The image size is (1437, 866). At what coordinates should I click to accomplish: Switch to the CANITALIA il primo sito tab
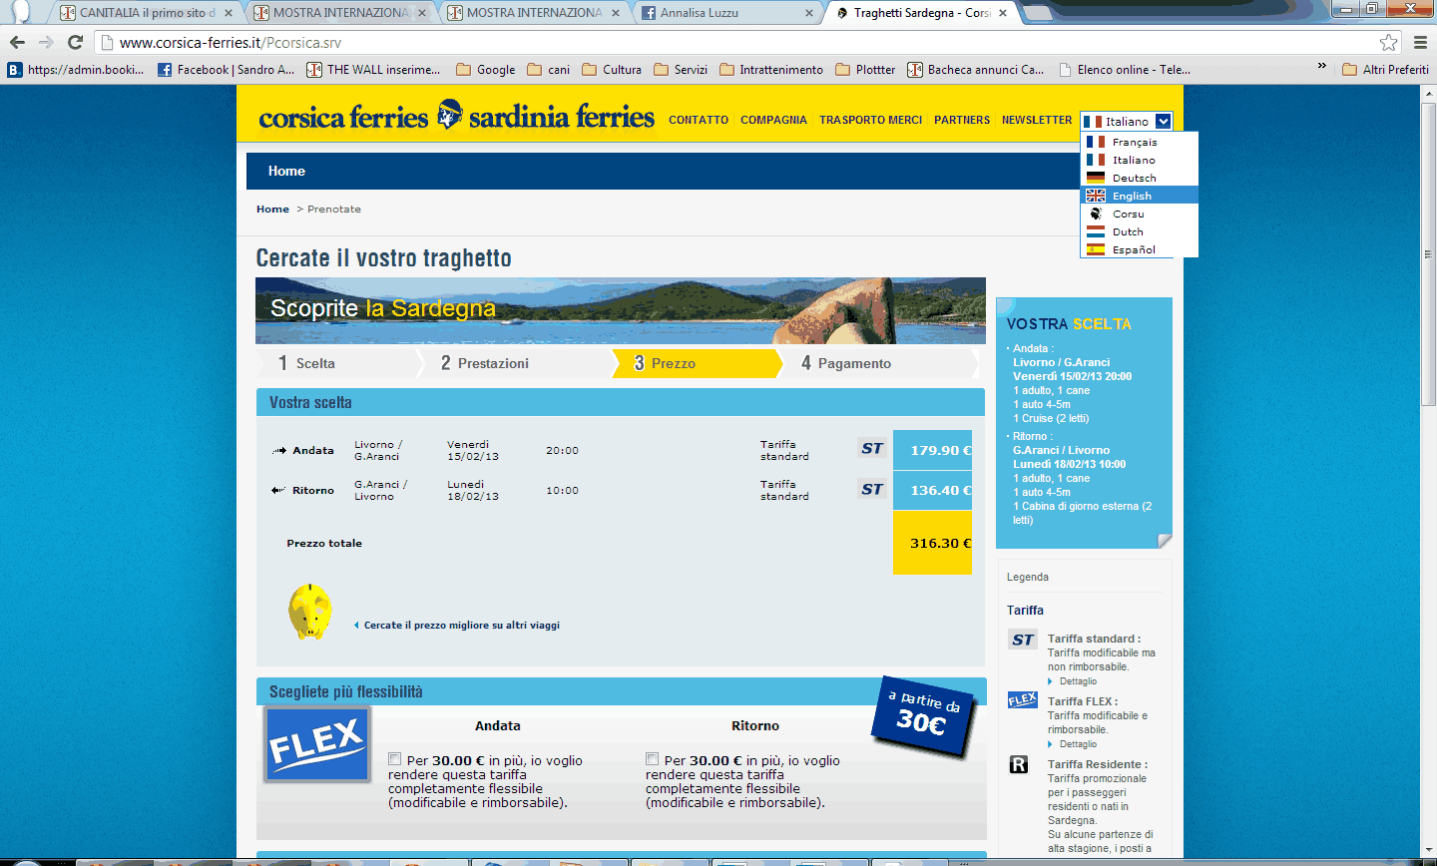point(146,13)
